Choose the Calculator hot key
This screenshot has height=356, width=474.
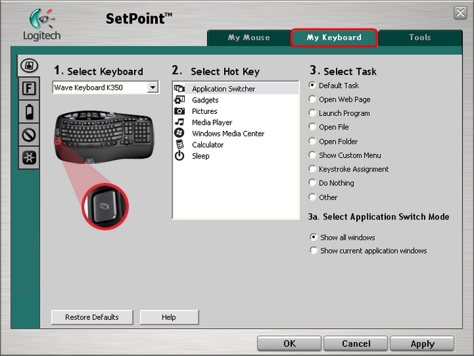click(x=207, y=144)
